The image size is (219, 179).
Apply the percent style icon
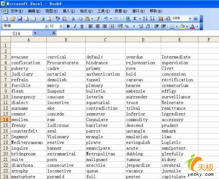pos(127,26)
